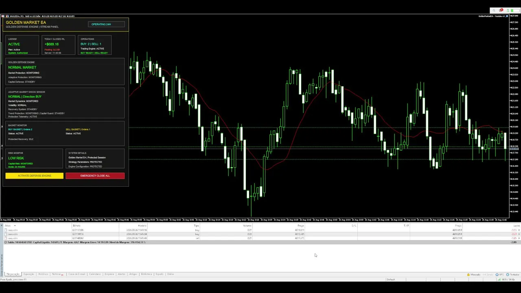
Task: Click the GoldenMarketEA expert label on chart
Action: [x=492, y=16]
